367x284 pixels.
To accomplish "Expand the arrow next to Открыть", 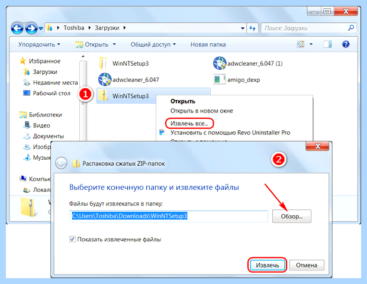I will [x=114, y=44].
